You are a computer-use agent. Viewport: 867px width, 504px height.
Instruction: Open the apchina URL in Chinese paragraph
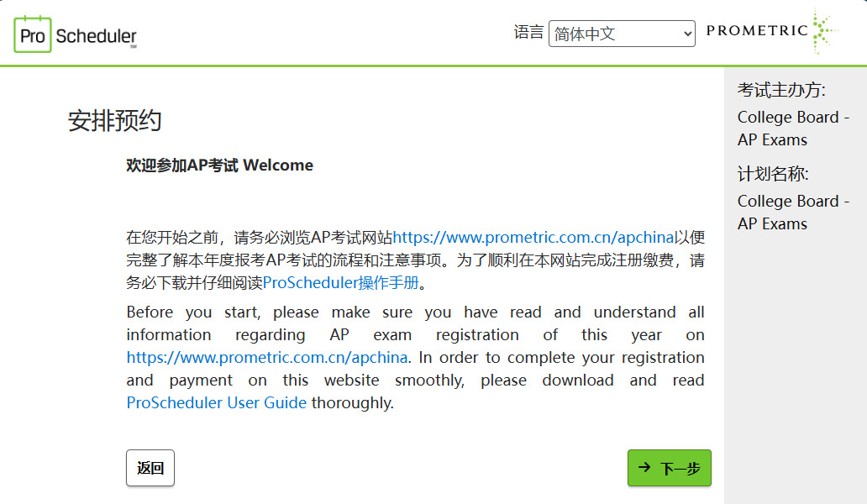533,238
